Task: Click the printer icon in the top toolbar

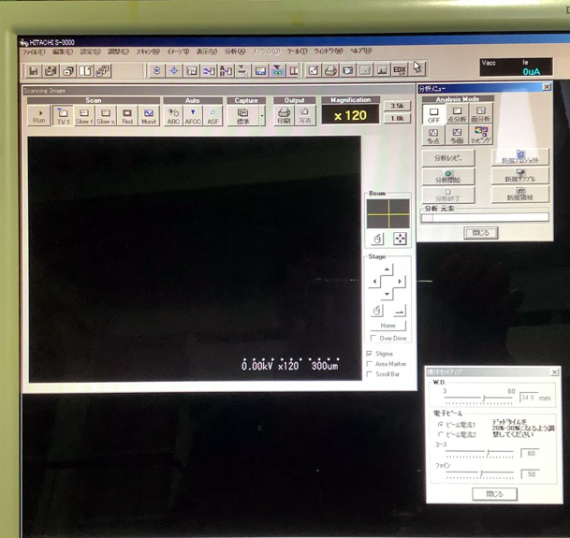Action: click(x=330, y=70)
